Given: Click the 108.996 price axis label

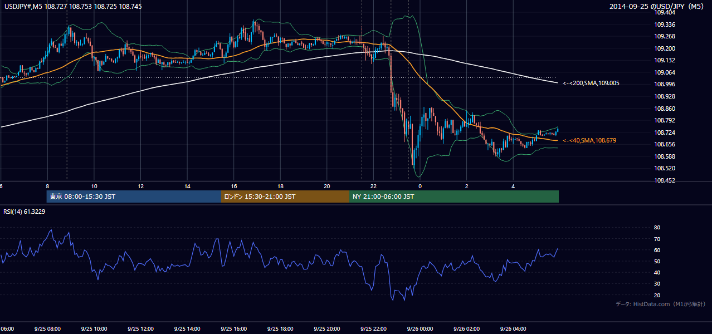Looking at the screenshot, I should click(665, 84).
